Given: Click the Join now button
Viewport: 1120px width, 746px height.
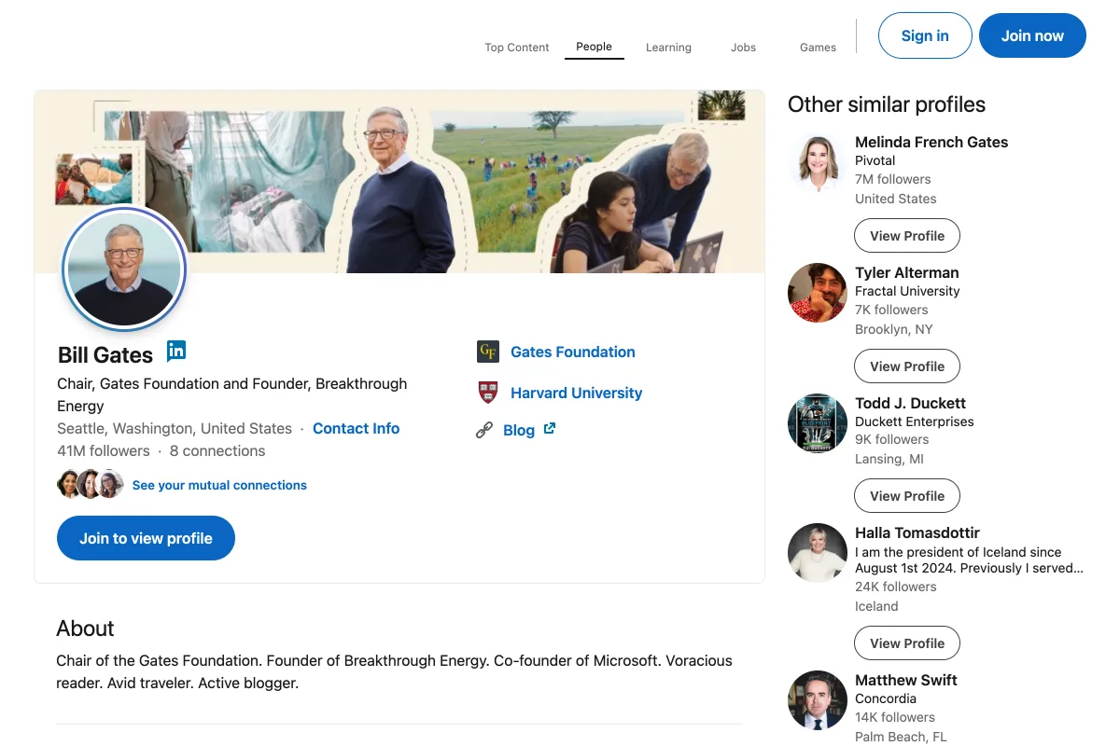Looking at the screenshot, I should click(x=1032, y=35).
